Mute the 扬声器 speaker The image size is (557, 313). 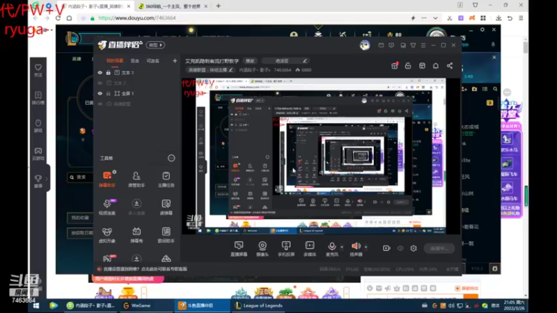coord(356,249)
